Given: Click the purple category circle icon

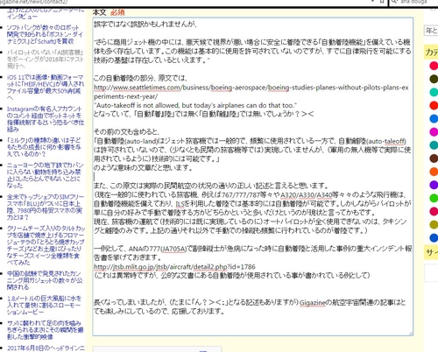Looking at the screenshot, I should tap(434, 185).
